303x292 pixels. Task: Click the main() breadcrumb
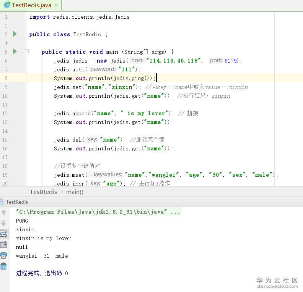tap(75, 192)
